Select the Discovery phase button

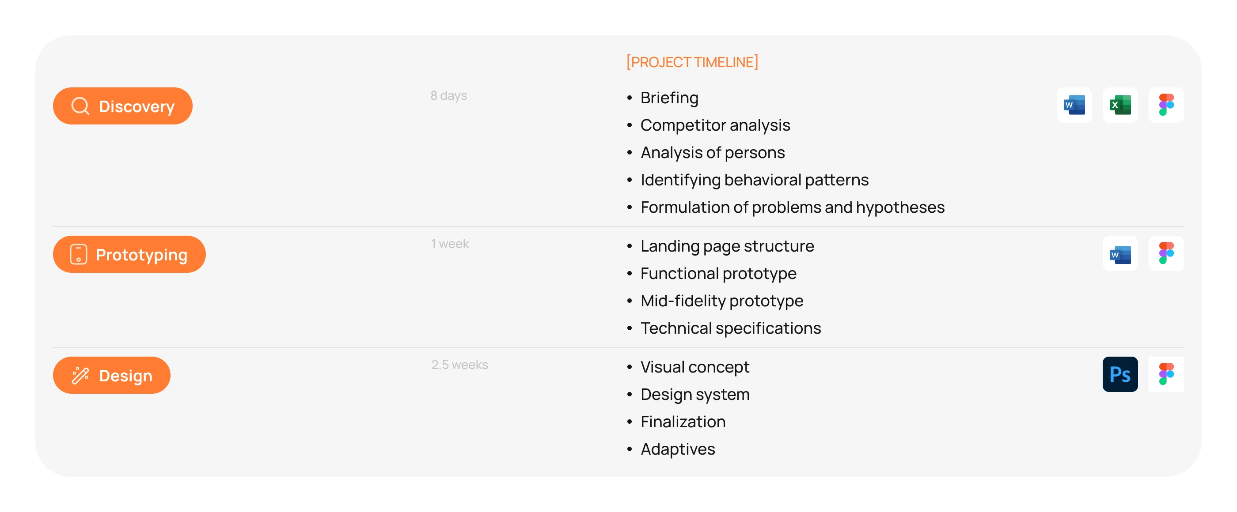pyautogui.click(x=122, y=106)
